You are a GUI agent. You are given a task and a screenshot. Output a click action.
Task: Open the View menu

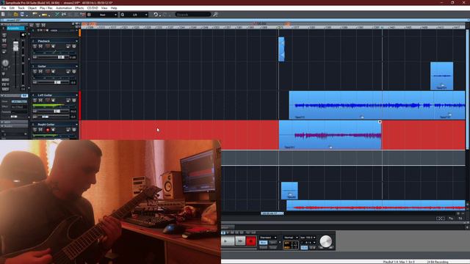point(104,8)
